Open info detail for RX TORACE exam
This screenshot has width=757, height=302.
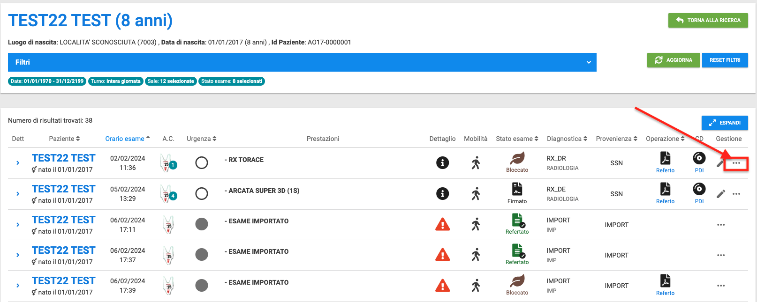tap(442, 163)
